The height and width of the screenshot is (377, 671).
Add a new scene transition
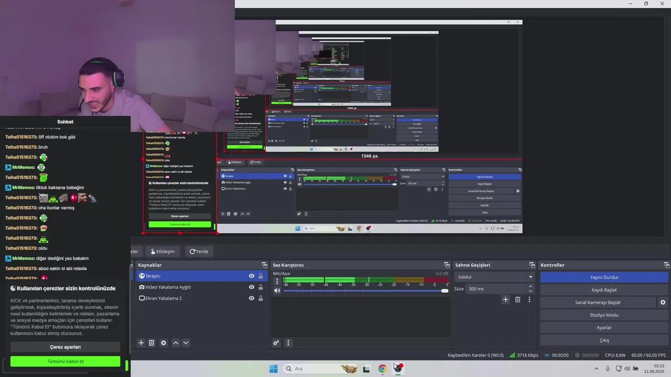(505, 300)
